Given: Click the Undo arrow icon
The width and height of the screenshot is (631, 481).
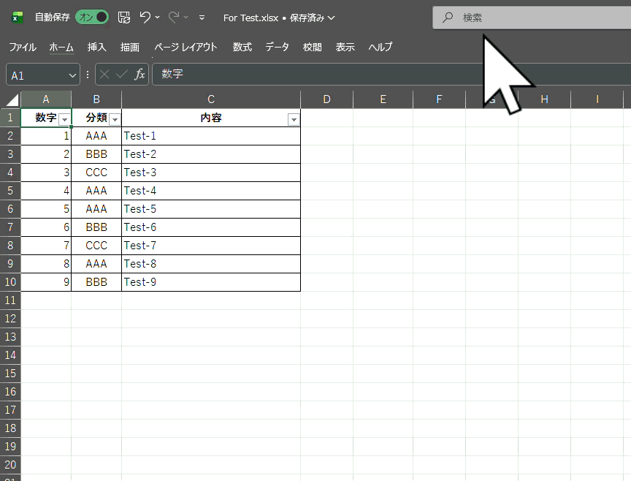Looking at the screenshot, I should pyautogui.click(x=145, y=18).
